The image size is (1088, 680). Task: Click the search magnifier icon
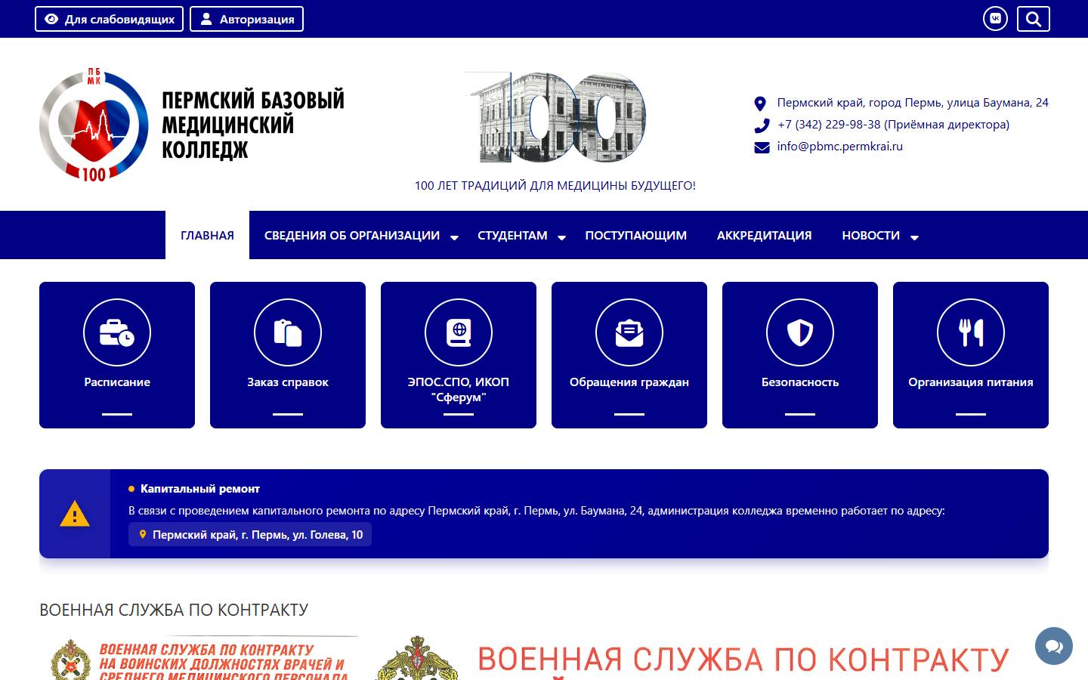[1034, 19]
